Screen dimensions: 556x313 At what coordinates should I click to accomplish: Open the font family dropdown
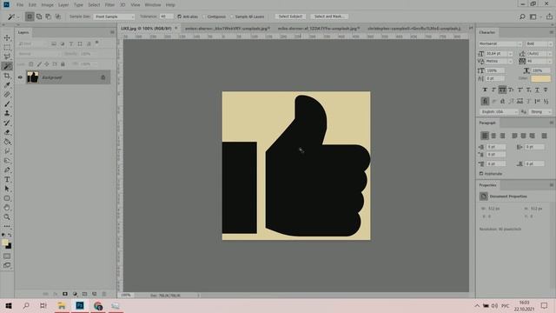(x=500, y=43)
